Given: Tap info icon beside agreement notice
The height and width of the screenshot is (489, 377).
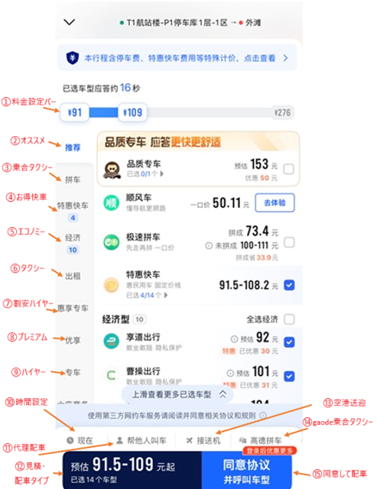Looking at the screenshot, I should pyautogui.click(x=263, y=416).
